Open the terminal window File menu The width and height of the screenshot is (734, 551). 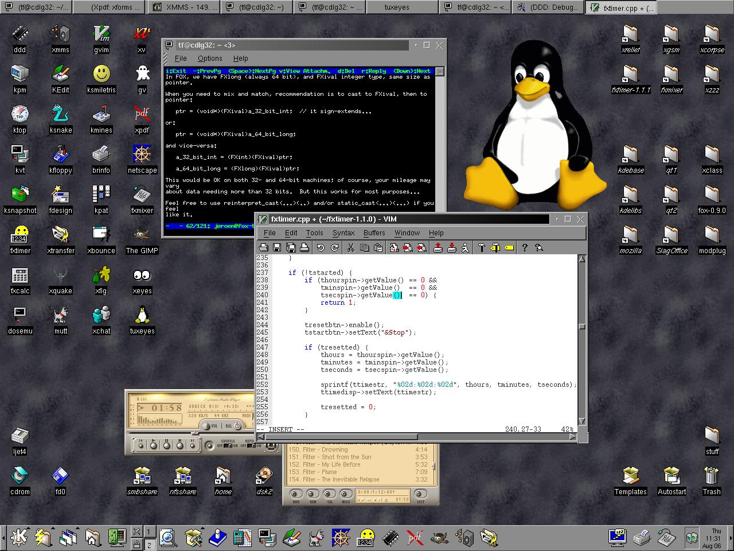[181, 59]
